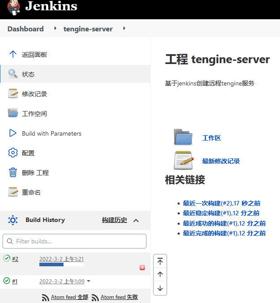280x303 pixels.
Task: Cancel build #2 with the red X
Action: tap(142, 268)
